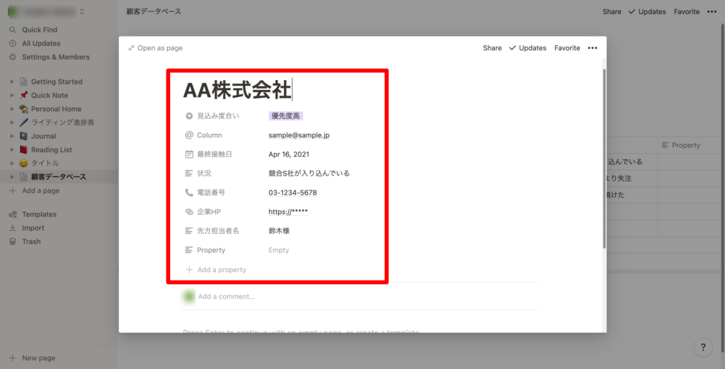Image resolution: width=725 pixels, height=369 pixels.
Task: Click Add a property
Action: pyautogui.click(x=215, y=270)
